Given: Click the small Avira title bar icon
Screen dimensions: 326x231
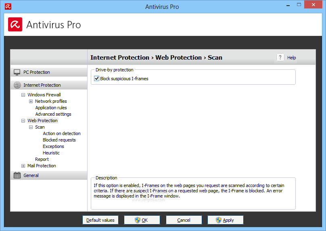Looking at the screenshot, I should (x=8, y=6).
